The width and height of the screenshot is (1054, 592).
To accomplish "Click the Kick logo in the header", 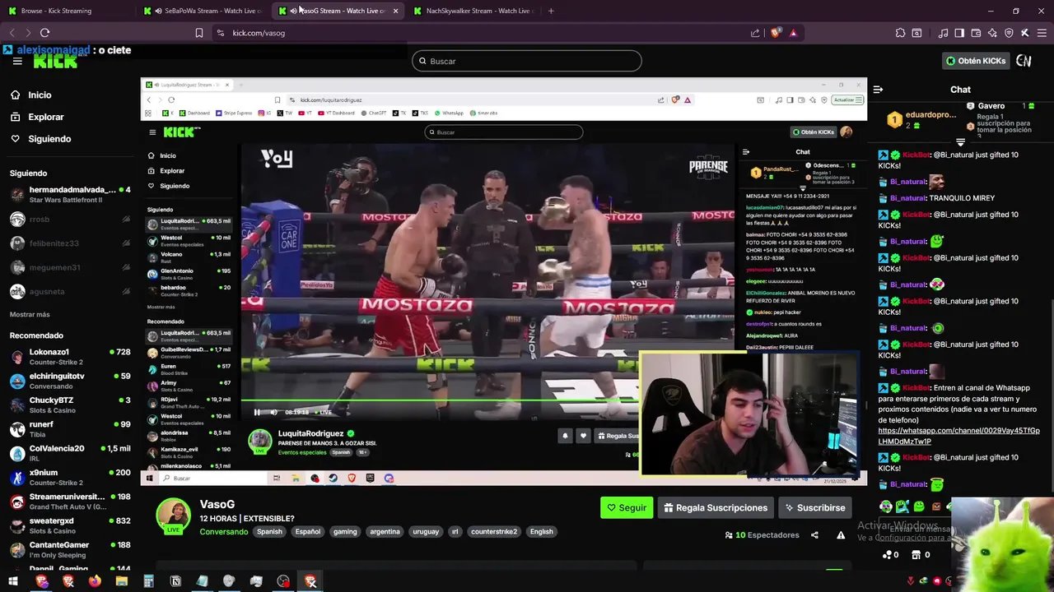I will (x=55, y=62).
